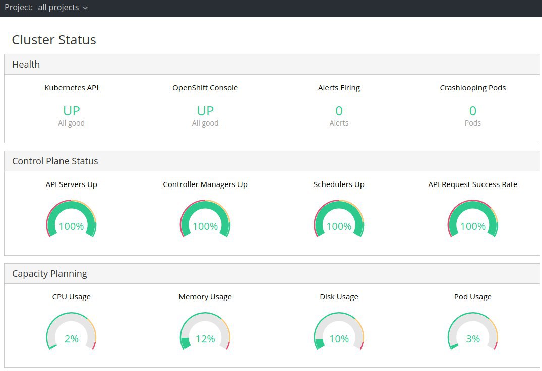Click the Pod Usage title
The image size is (542, 371).
[x=472, y=297]
